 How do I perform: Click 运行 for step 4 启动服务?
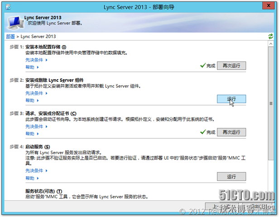pos(231,176)
